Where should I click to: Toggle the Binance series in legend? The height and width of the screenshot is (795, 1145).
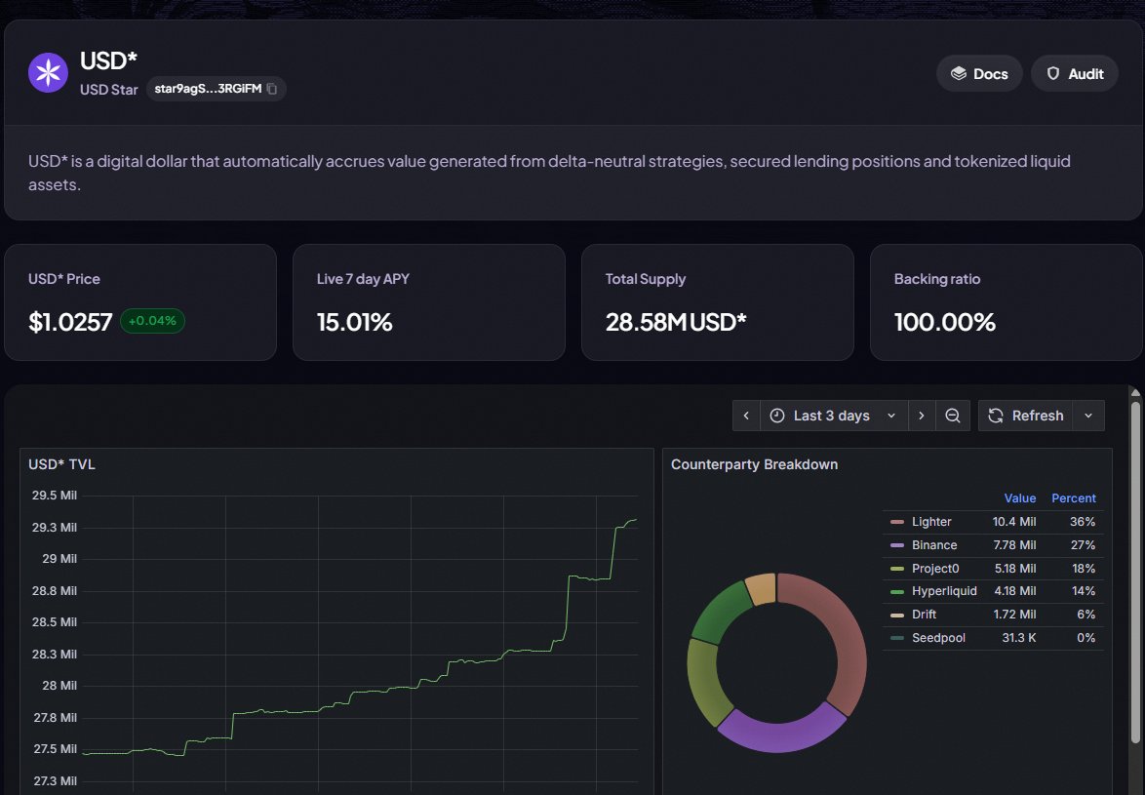pos(934,544)
